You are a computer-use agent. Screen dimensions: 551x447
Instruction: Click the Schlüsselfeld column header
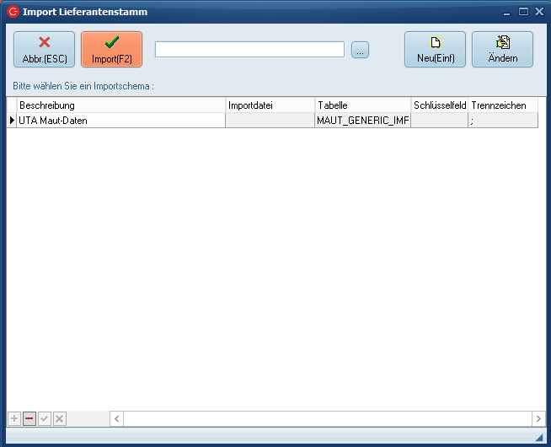click(440, 105)
